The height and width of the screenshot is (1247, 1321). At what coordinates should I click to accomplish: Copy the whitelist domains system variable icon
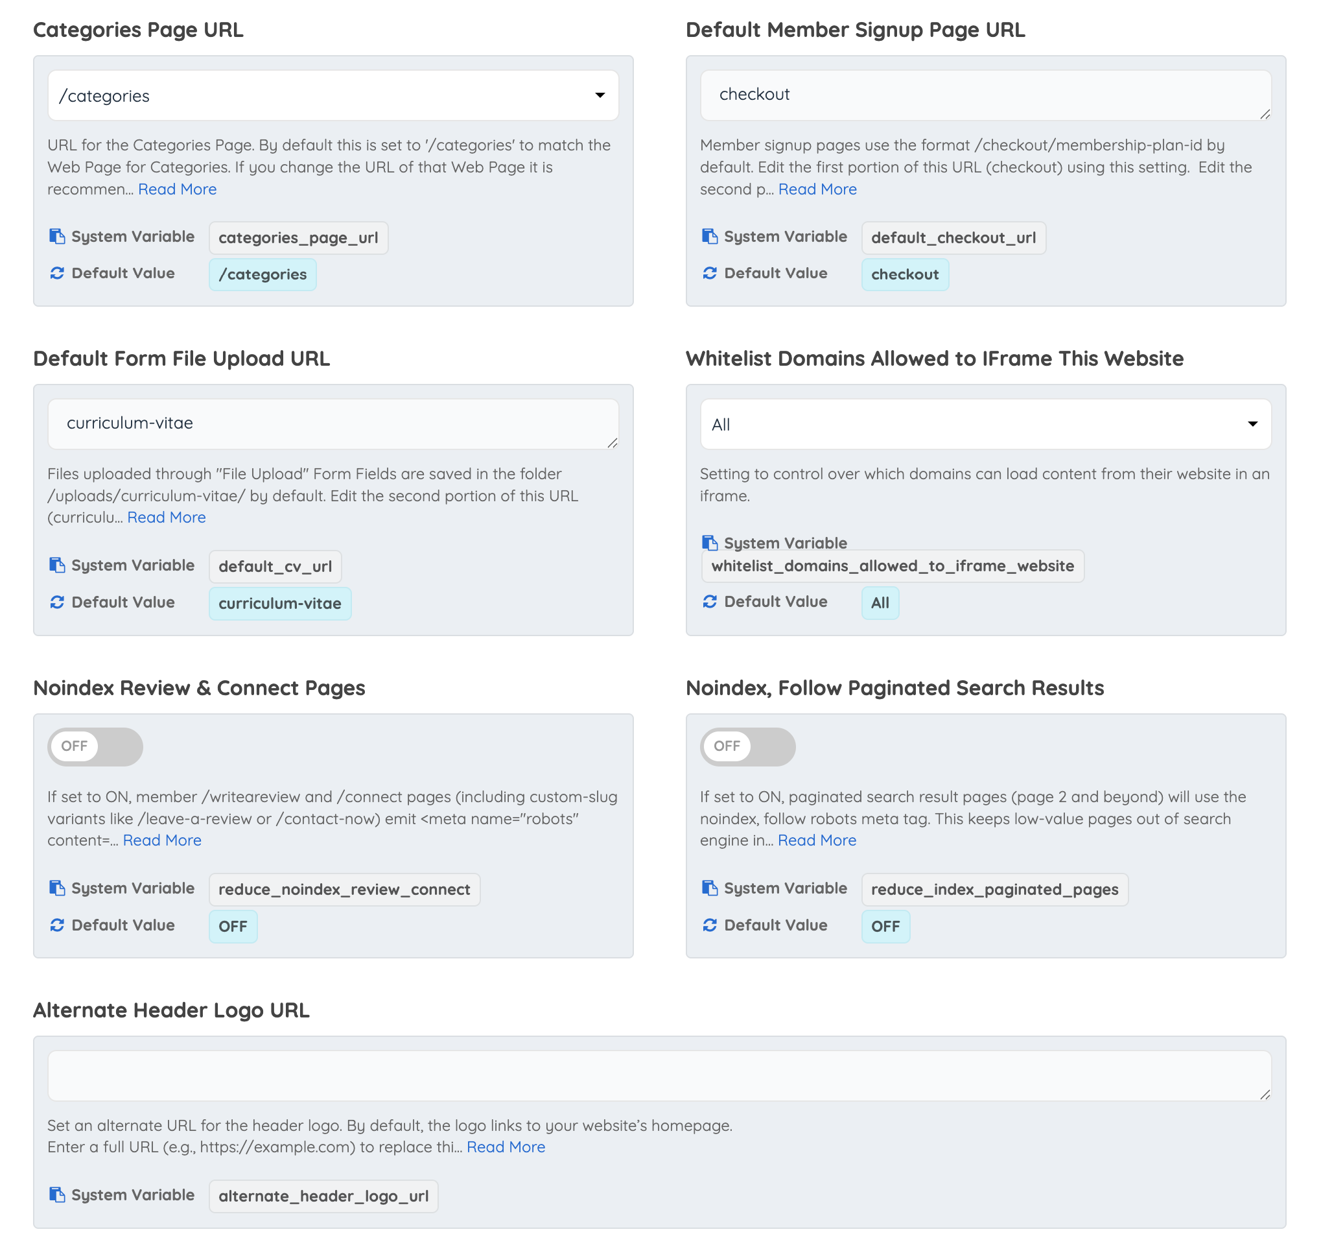[710, 543]
